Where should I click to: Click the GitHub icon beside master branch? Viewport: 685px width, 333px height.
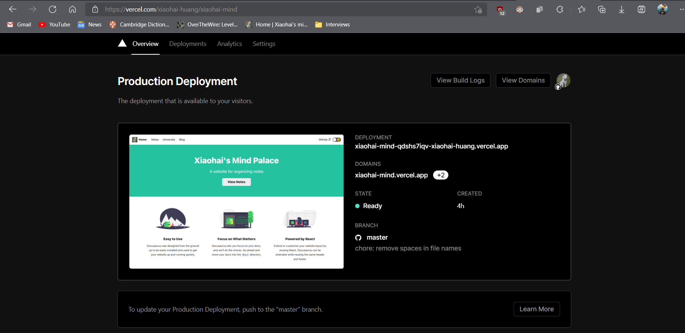pyautogui.click(x=358, y=237)
